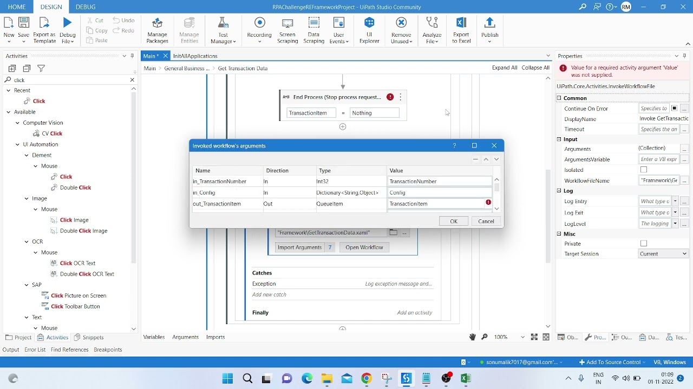Add an activity below End Process with plus
Image resolution: width=693 pixels, height=389 pixels.
point(343,126)
